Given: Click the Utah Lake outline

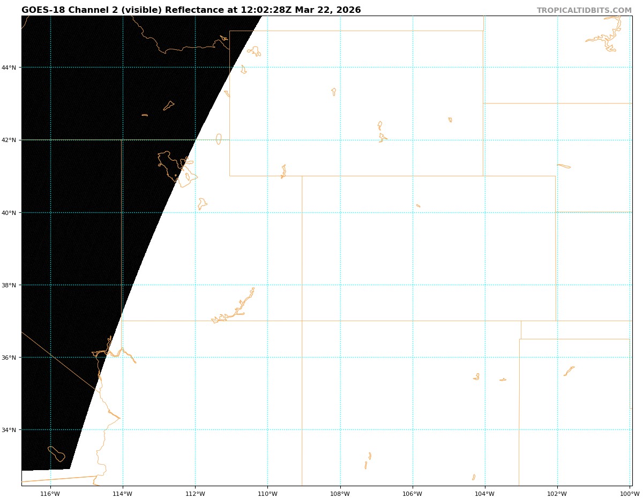Looking at the screenshot, I should pyautogui.click(x=201, y=204).
